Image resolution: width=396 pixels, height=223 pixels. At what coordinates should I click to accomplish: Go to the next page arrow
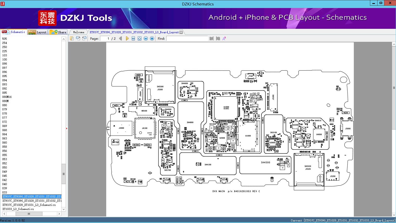click(127, 38)
